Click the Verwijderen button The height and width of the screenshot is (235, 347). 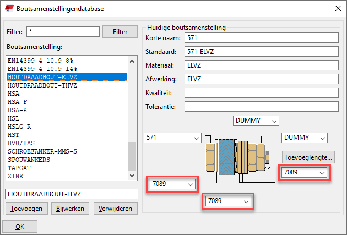[x=115, y=209]
